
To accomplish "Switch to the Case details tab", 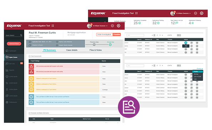I will point(72,50).
